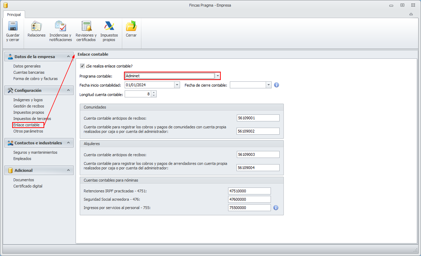Open Otros parámetros
421x256 pixels.
tap(28, 131)
